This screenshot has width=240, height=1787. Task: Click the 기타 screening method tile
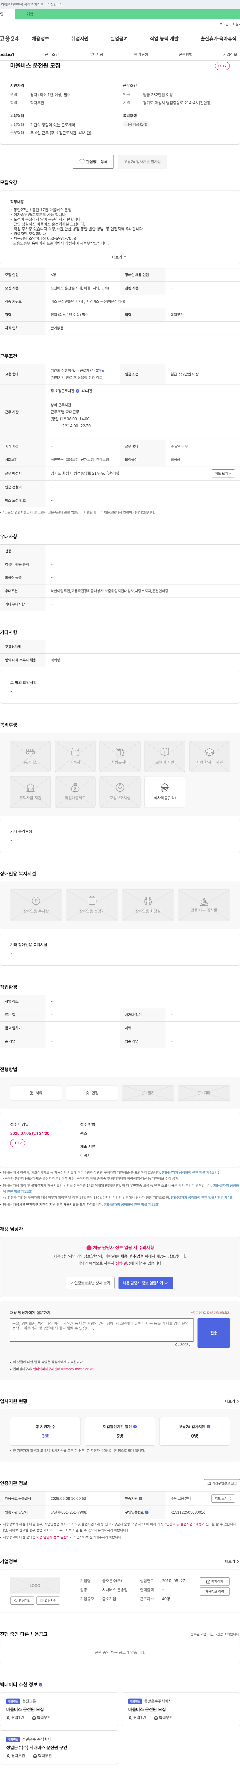[x=204, y=1093]
